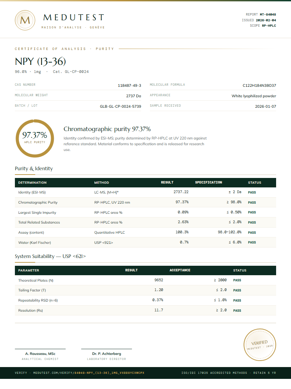Image resolution: width=291 pixels, height=389 pixels.
Task: Click Total Related Substances row label
Action: click(x=39, y=222)
